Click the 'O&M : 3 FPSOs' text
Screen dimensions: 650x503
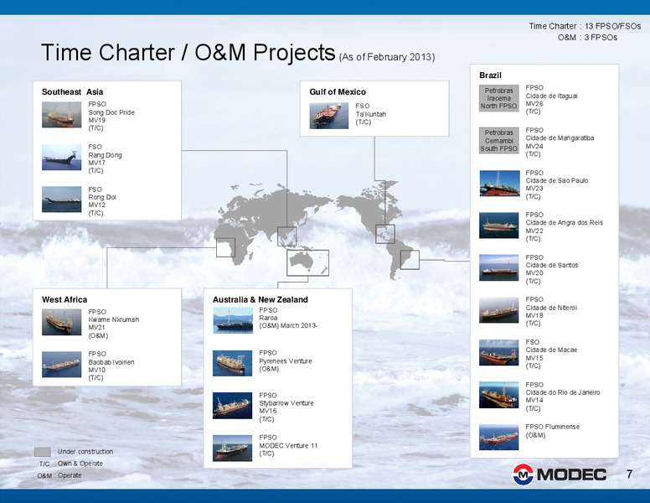coord(587,38)
